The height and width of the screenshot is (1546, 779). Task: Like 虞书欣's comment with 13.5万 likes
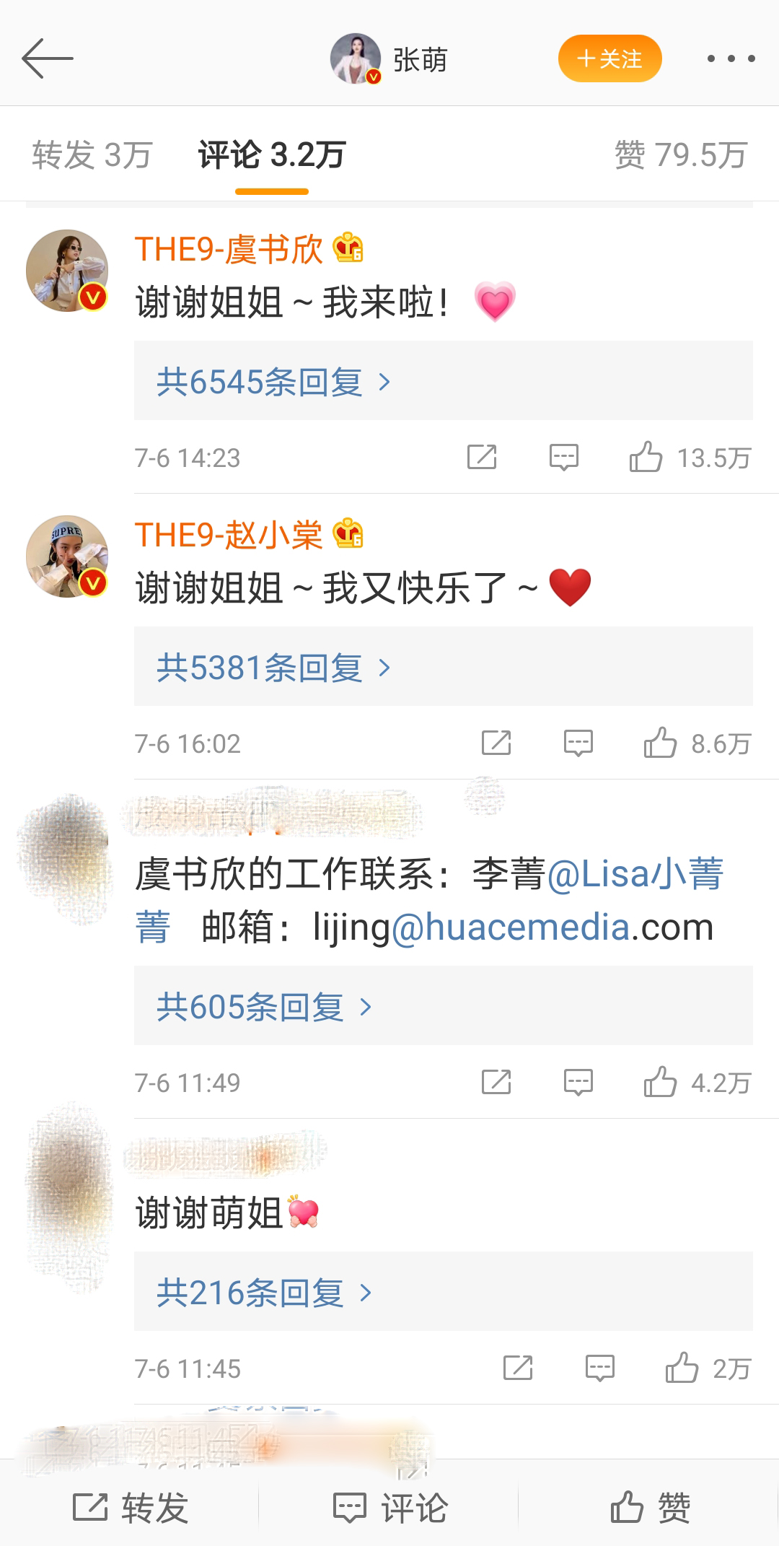(690, 458)
